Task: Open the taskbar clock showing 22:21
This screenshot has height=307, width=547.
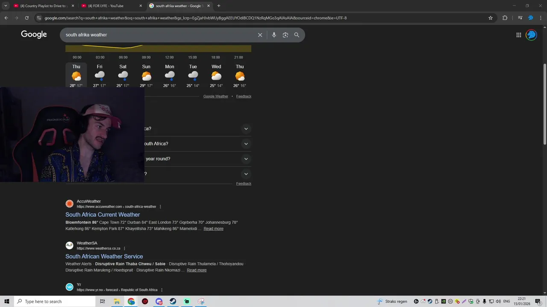Action: click(x=522, y=301)
